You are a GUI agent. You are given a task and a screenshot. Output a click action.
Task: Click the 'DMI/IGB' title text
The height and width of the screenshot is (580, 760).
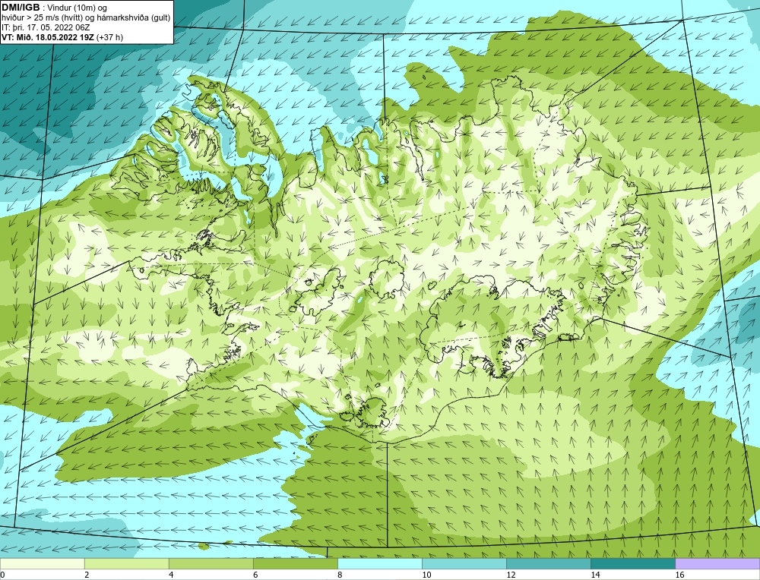[x=21, y=8]
